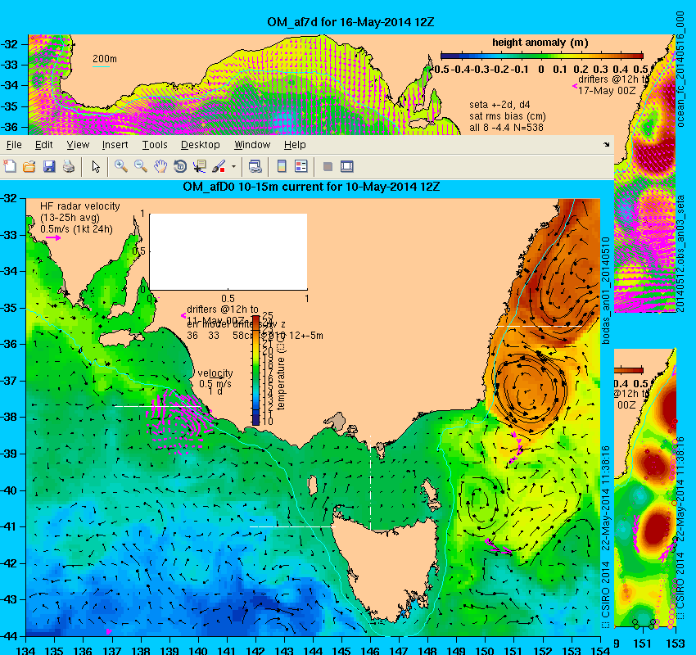Screen dimensions: 696x655
Task: Click the 'seta +-2d, d4' text
Action: click(499, 105)
